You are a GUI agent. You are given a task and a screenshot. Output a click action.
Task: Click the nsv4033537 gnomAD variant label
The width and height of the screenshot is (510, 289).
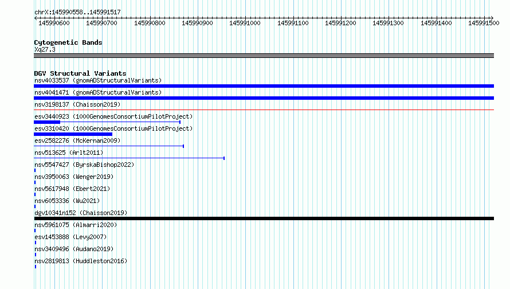tap(98, 80)
